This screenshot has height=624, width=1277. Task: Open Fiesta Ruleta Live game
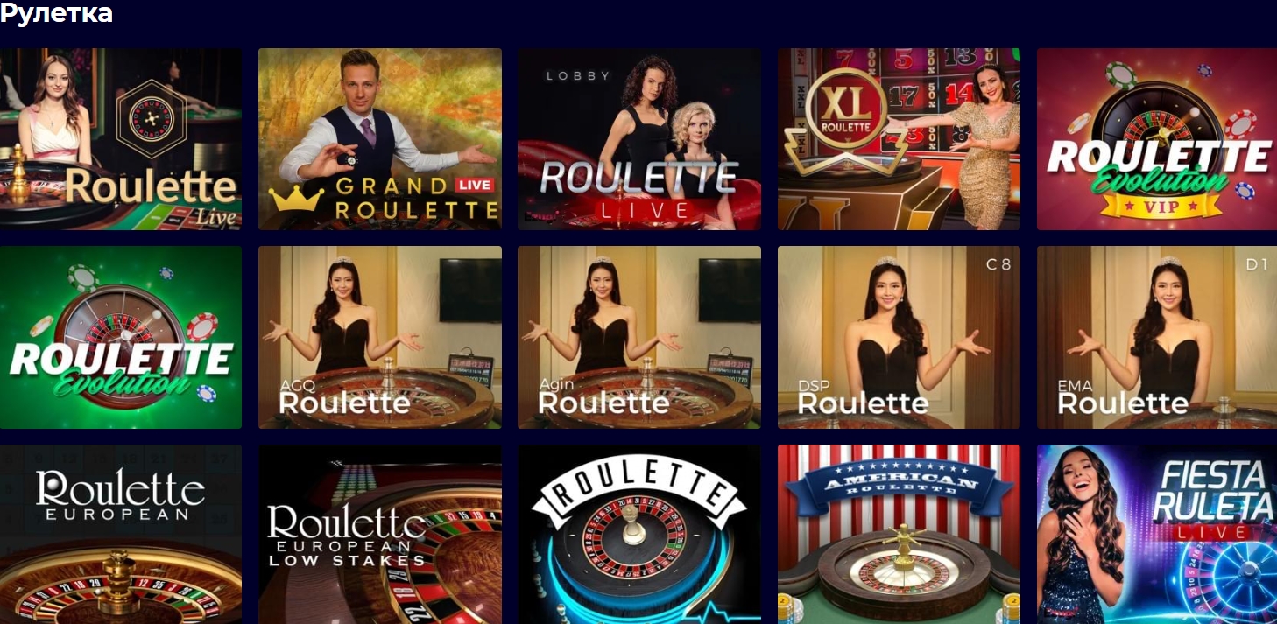[x=1157, y=534]
